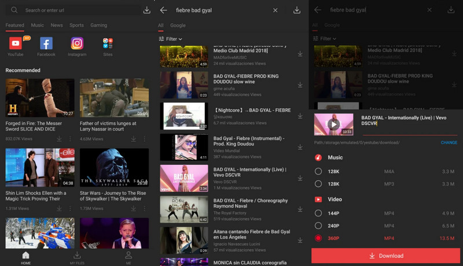Download the slow wine video result
The height and width of the screenshot is (266, 463).
point(300,84)
